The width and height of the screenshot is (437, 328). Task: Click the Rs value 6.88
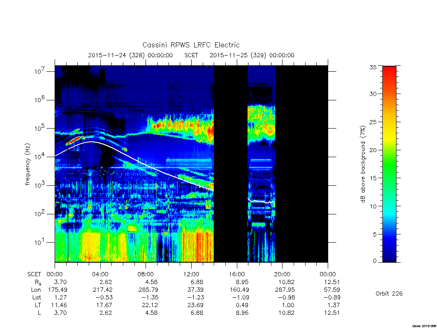click(x=197, y=282)
